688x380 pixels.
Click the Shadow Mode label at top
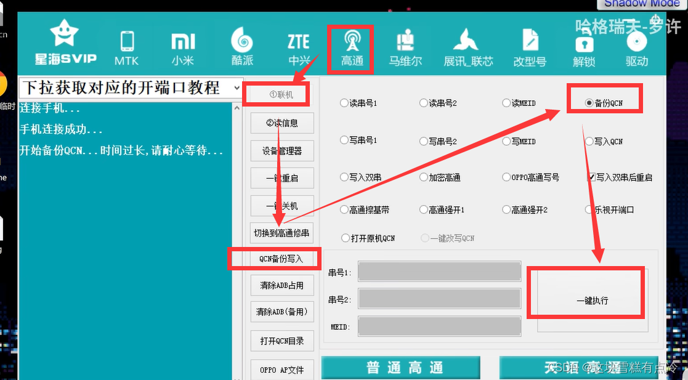click(642, 4)
